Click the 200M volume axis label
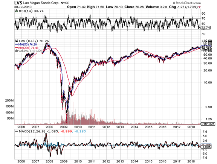This screenshot has height=164, width=217. (x=9, y=100)
